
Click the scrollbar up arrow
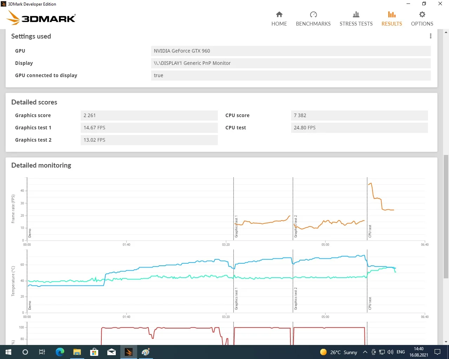coord(446,32)
